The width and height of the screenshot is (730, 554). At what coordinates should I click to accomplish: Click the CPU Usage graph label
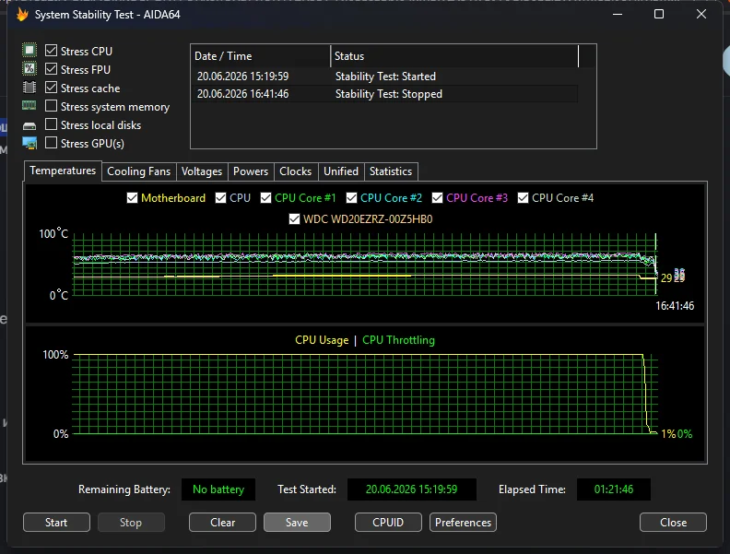click(322, 340)
